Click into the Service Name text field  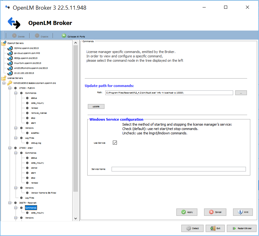coord(178,169)
